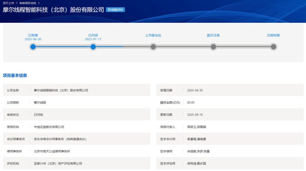Click sponsor name 中信证券股份有限公司
Image resolution: width=306 pixels, height=171 pixels.
pyautogui.click(x=49, y=127)
